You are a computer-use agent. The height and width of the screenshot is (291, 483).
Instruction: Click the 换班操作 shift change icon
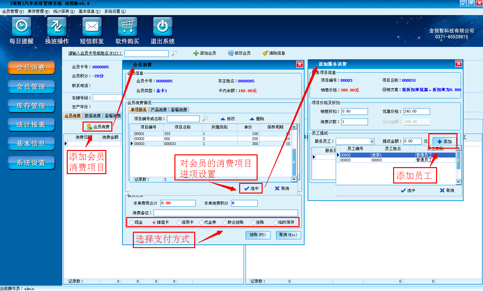(57, 26)
